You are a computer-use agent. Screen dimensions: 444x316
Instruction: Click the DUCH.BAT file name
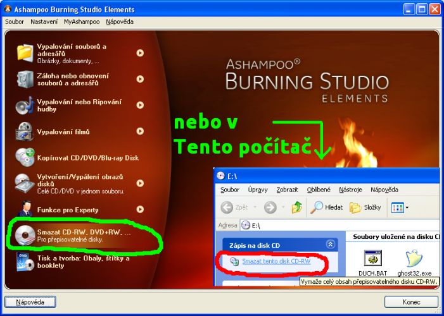click(372, 273)
